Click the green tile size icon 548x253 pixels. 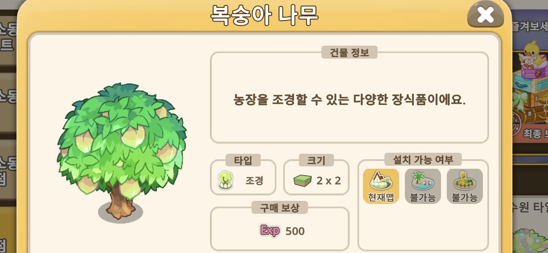click(302, 180)
